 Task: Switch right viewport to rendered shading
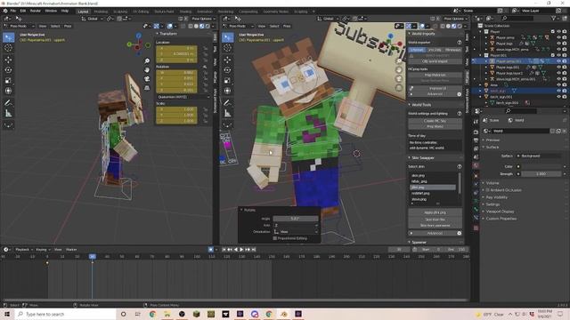pyautogui.click(x=460, y=26)
